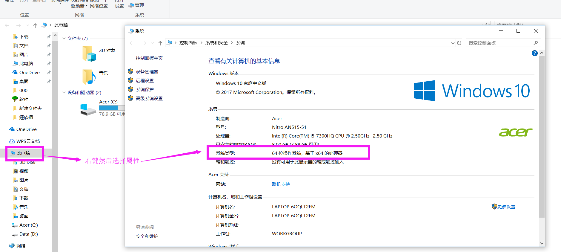Click the 3D 对象 folder icon
Image resolution: width=561 pixels, height=252 pixels.
[x=89, y=54]
